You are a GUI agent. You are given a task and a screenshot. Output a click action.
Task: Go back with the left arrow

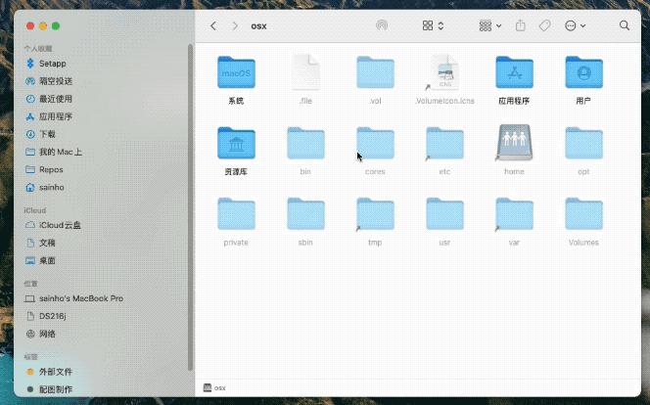pos(213,25)
